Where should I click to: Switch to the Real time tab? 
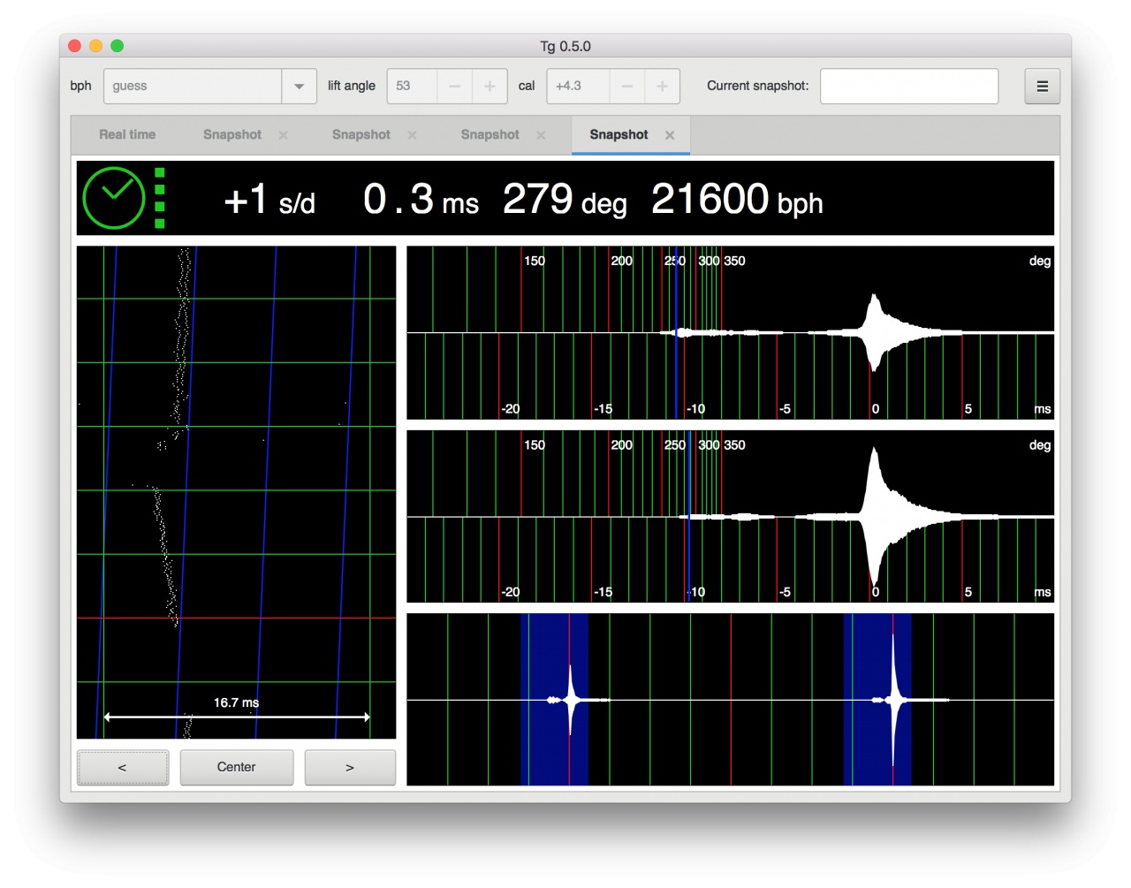[x=127, y=135]
